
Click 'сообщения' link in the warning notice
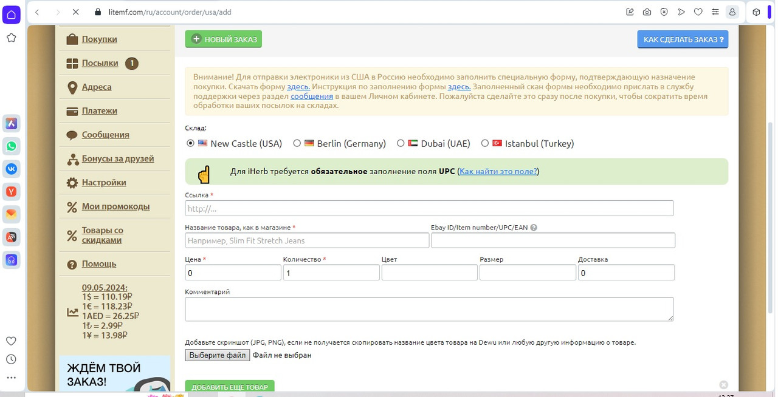click(312, 96)
